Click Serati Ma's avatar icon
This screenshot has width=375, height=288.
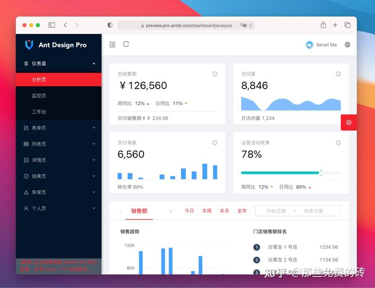309,44
